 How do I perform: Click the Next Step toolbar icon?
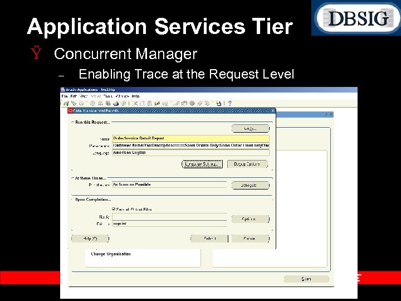point(100,104)
